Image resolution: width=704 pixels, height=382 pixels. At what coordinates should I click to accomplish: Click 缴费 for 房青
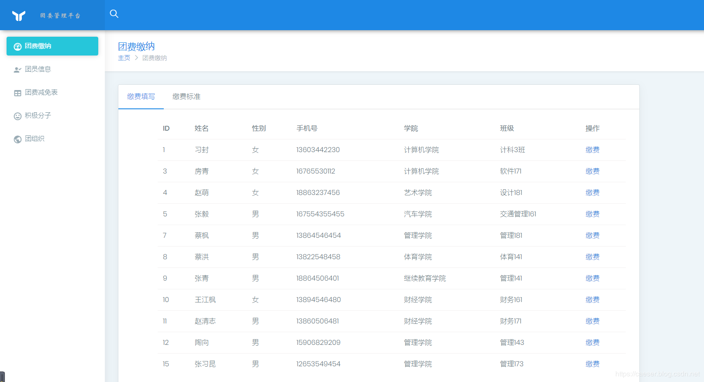(593, 171)
